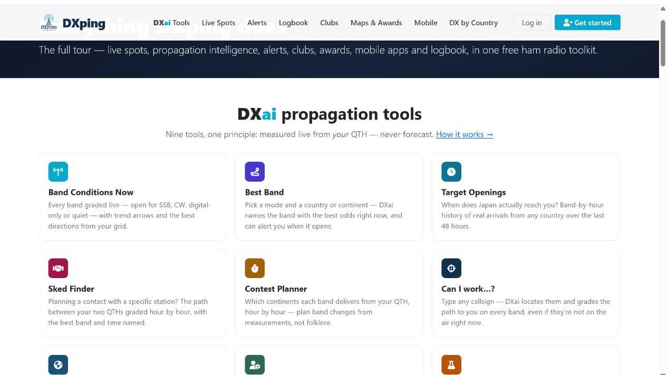Viewport: 667px width, 375px height.
Task: Click the Band Conditions Now antenna icon
Action: coord(58,172)
